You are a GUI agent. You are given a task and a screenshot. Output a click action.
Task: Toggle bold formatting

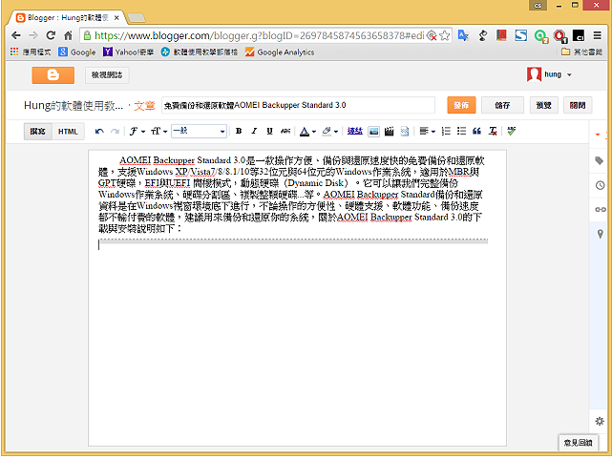(239, 131)
